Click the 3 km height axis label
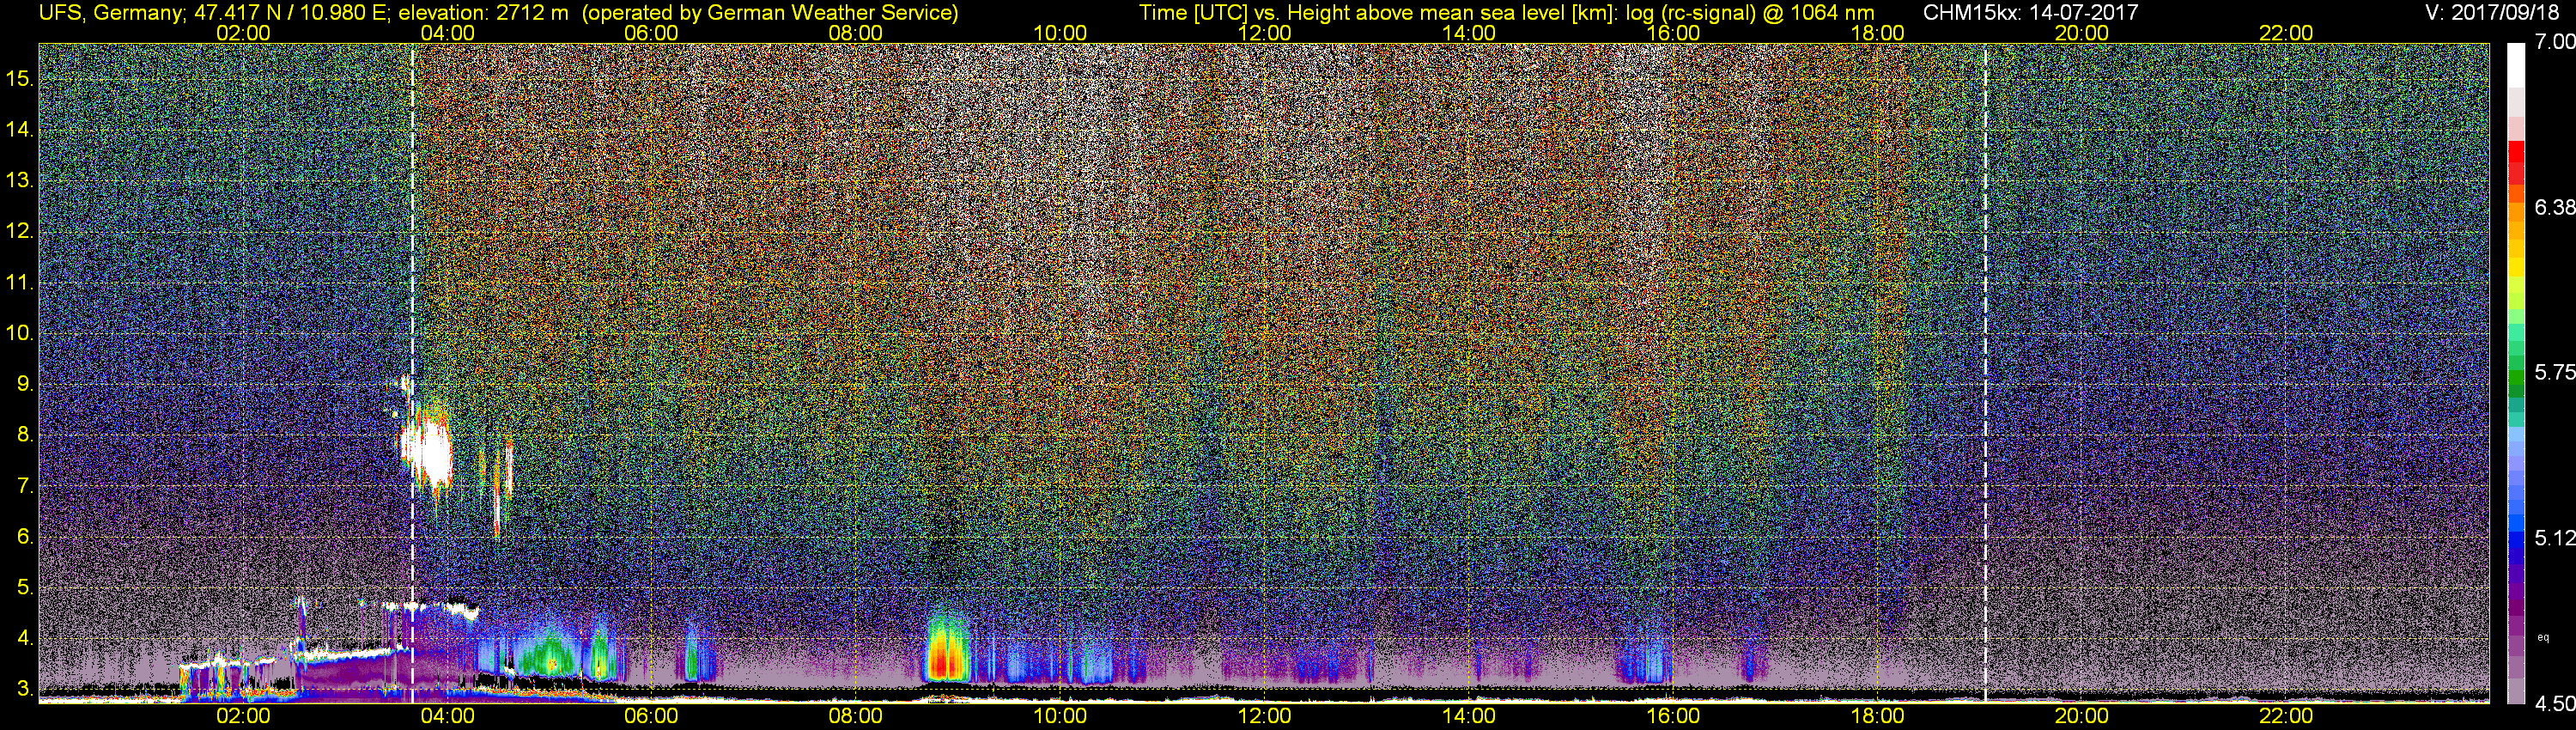 click(24, 689)
